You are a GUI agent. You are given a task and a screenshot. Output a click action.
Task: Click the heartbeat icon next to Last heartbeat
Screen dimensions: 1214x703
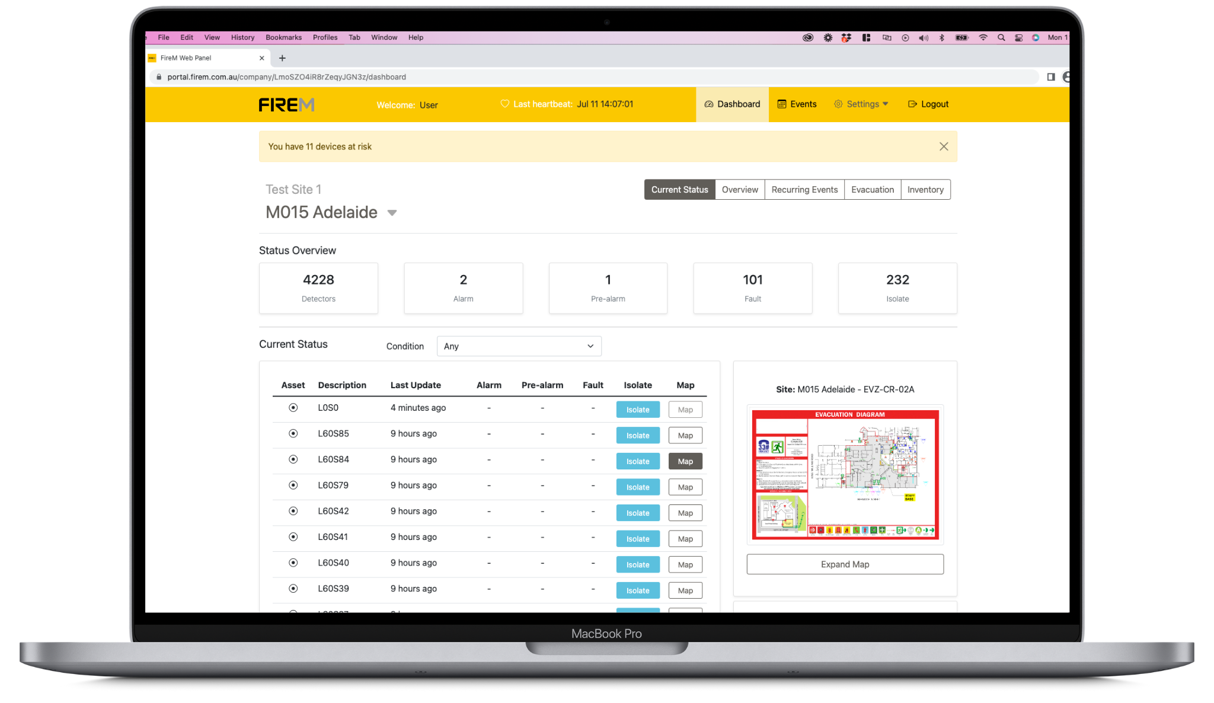[504, 104]
